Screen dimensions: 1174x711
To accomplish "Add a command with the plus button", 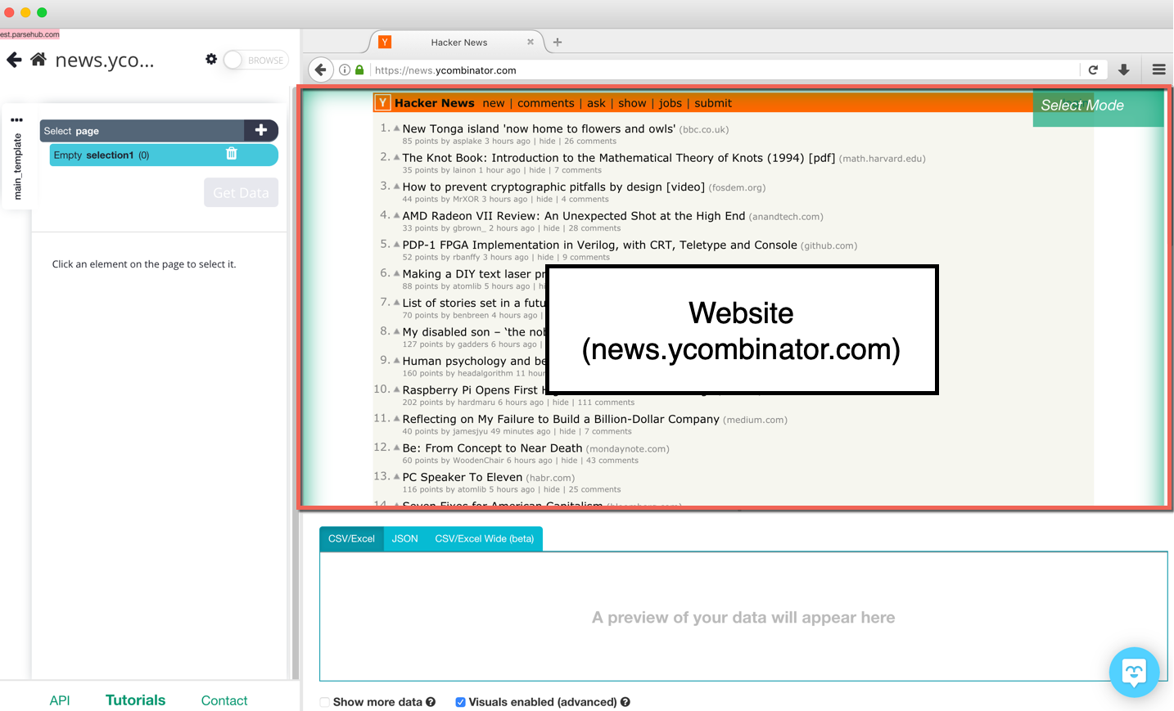I will [260, 130].
